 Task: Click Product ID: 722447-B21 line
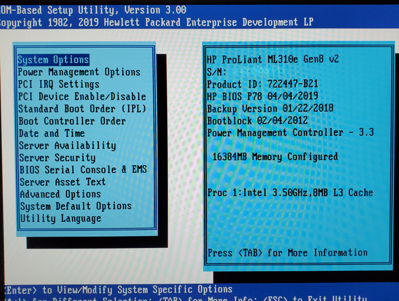point(263,84)
